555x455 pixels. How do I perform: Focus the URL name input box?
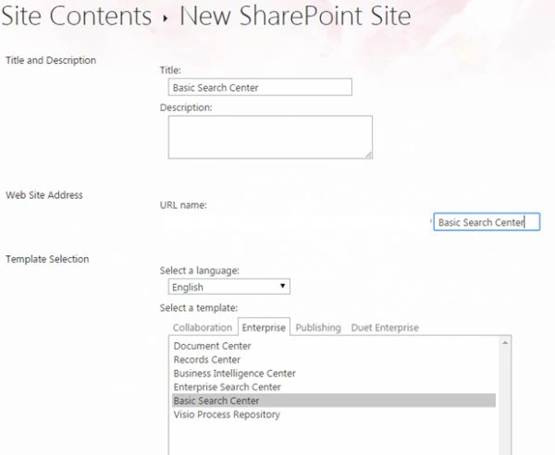coord(487,222)
